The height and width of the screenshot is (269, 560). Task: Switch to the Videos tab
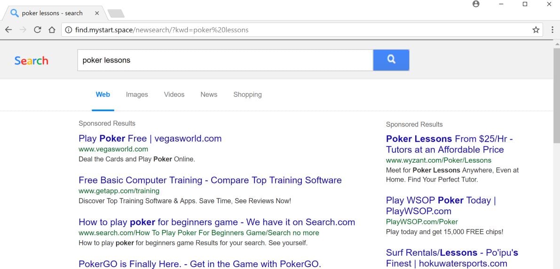pos(174,95)
